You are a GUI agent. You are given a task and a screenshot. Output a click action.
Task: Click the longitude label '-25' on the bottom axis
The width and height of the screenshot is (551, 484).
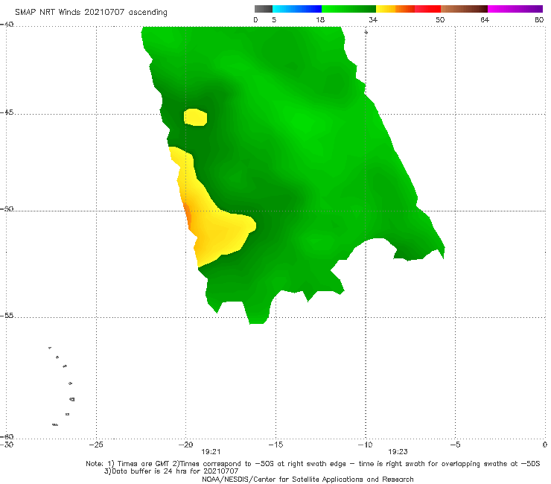(96, 445)
